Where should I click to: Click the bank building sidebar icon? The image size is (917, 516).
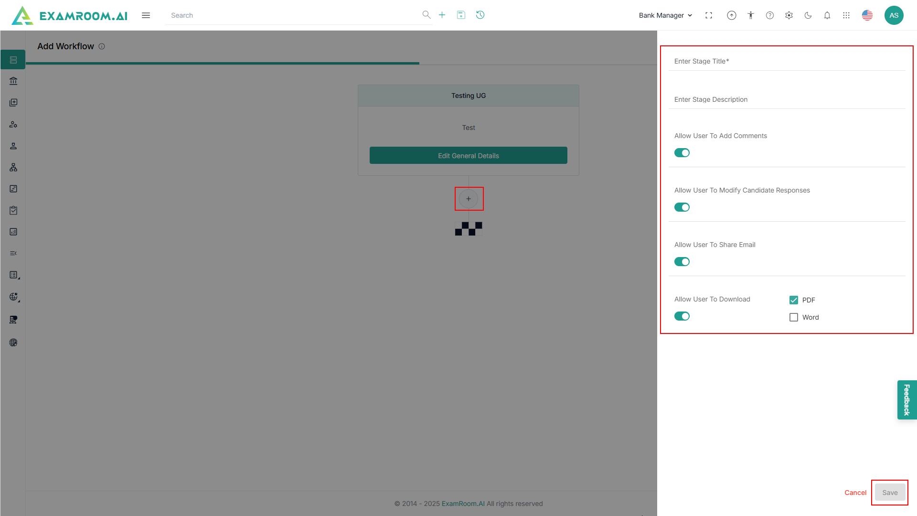13,81
